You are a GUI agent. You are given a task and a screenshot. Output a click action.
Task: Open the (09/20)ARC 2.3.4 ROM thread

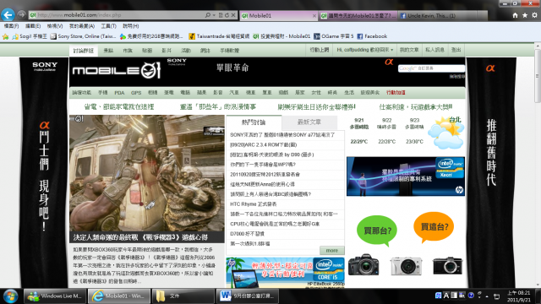tap(263, 144)
